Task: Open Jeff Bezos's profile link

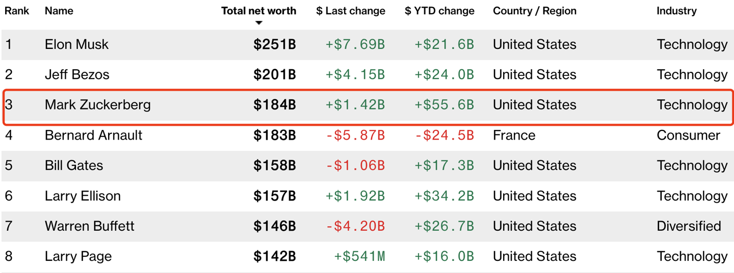Action: [x=77, y=74]
